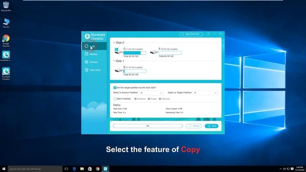Collapse the Disk 0 section
The width and height of the screenshot is (306, 172).
tap(114, 43)
